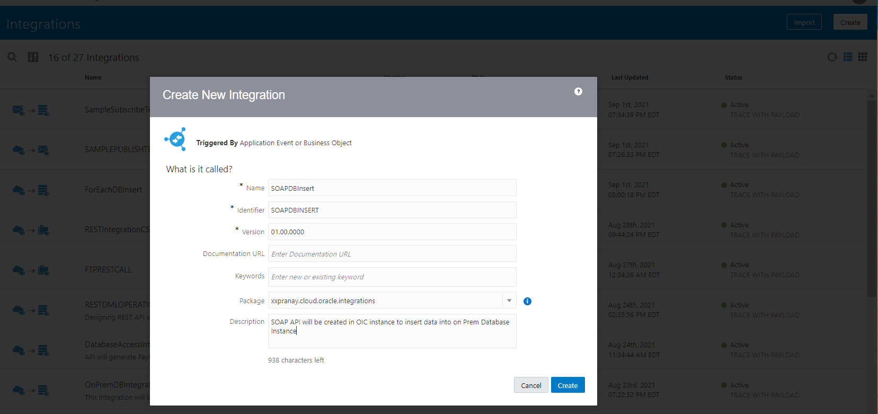Viewport: 878px width, 414px height.
Task: Switch to list view icon
Action: 848,57
